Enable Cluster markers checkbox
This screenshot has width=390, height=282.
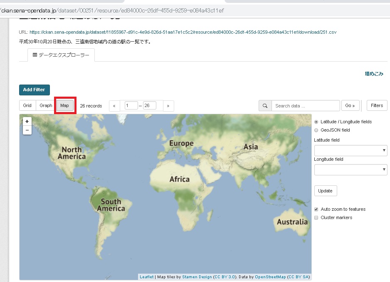click(316, 217)
